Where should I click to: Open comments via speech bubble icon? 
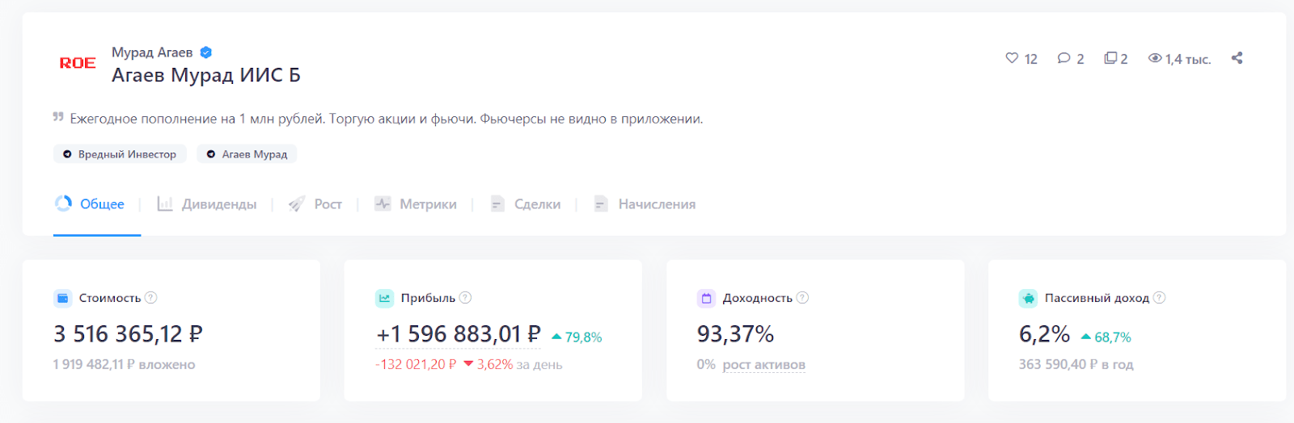(x=1064, y=58)
